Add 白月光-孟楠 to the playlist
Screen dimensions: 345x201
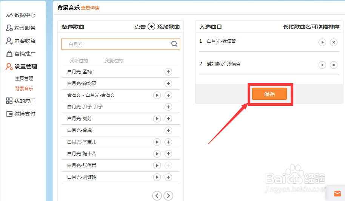(168, 72)
